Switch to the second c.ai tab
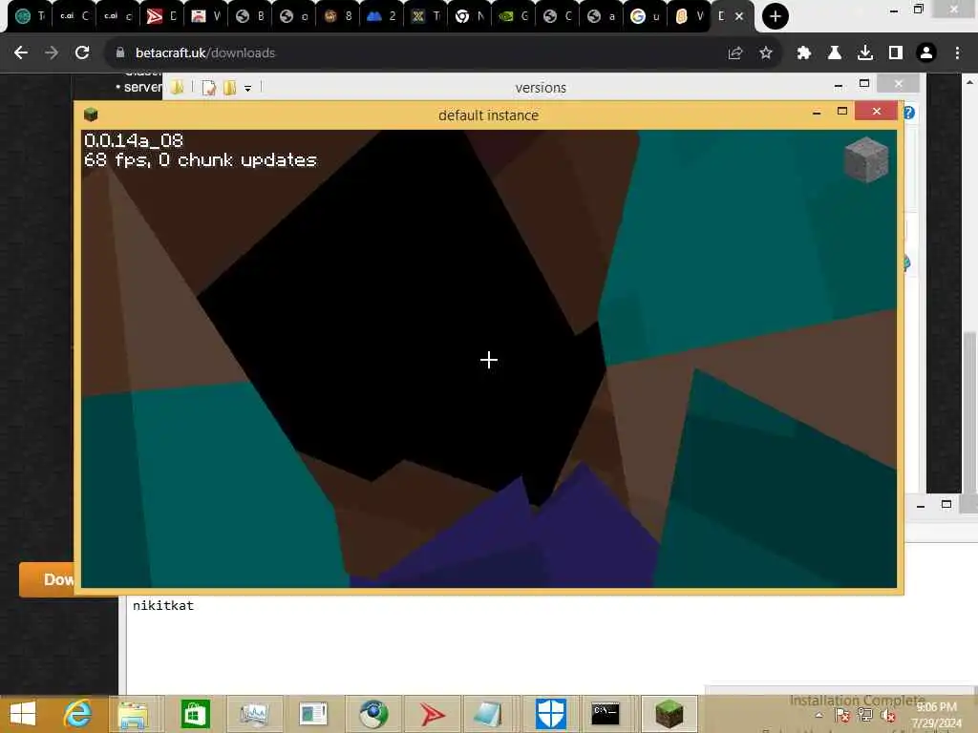Screen dimensions: 978x733 117,16
